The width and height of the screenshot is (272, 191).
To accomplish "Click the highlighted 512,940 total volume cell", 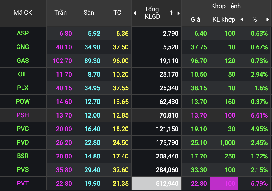I will pos(156,183).
